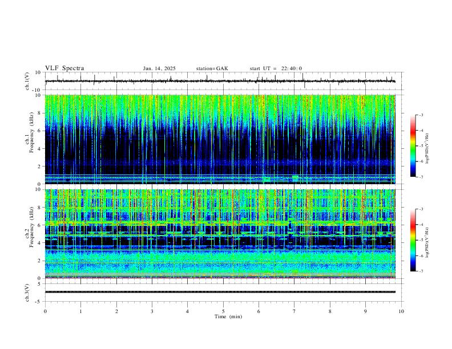Viewport: 452px width, 349px height.
Task: Click the "-7" tick on ch.2 colorbar
Action: point(421,271)
